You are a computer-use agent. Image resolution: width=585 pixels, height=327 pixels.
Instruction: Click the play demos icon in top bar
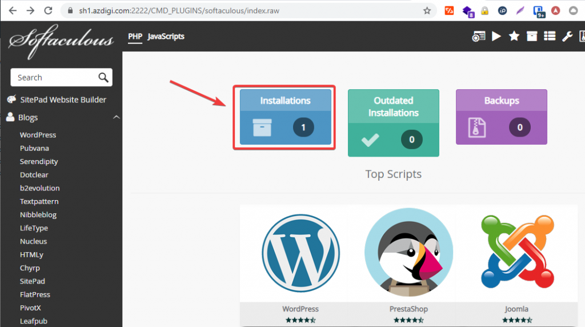coord(496,36)
